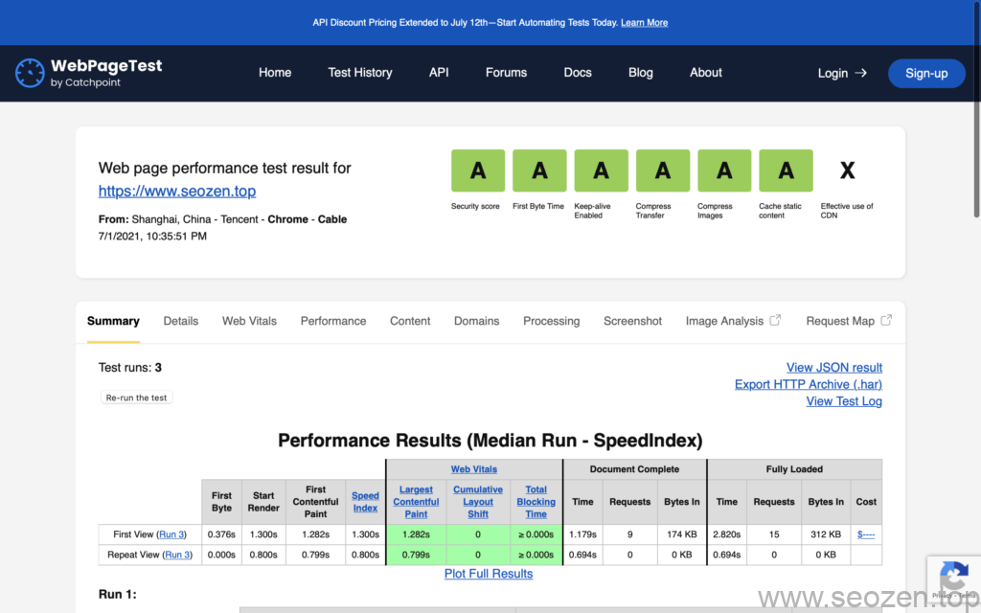Click the Run 1: heading
The image size is (981, 613).
tap(118, 594)
